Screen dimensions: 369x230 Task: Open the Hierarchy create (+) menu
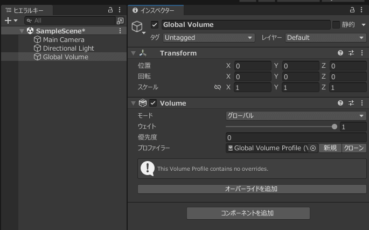tap(11, 20)
